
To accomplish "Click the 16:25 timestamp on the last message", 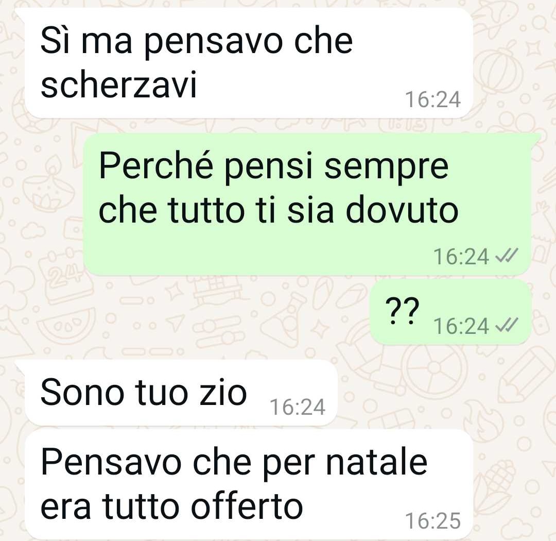I will [433, 521].
